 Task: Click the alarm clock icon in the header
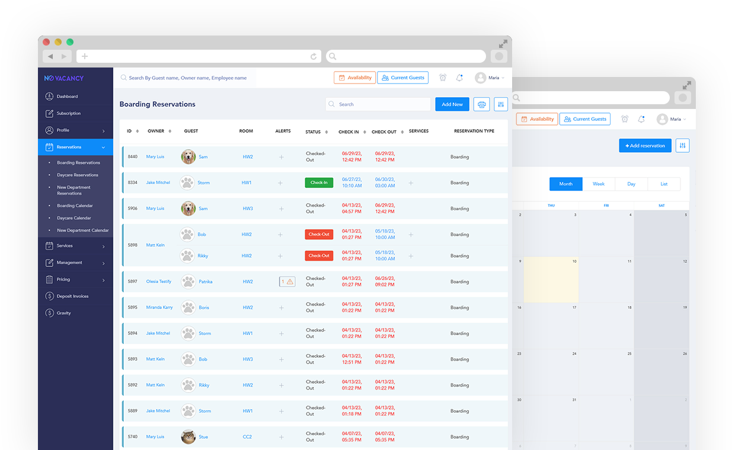pyautogui.click(x=443, y=78)
